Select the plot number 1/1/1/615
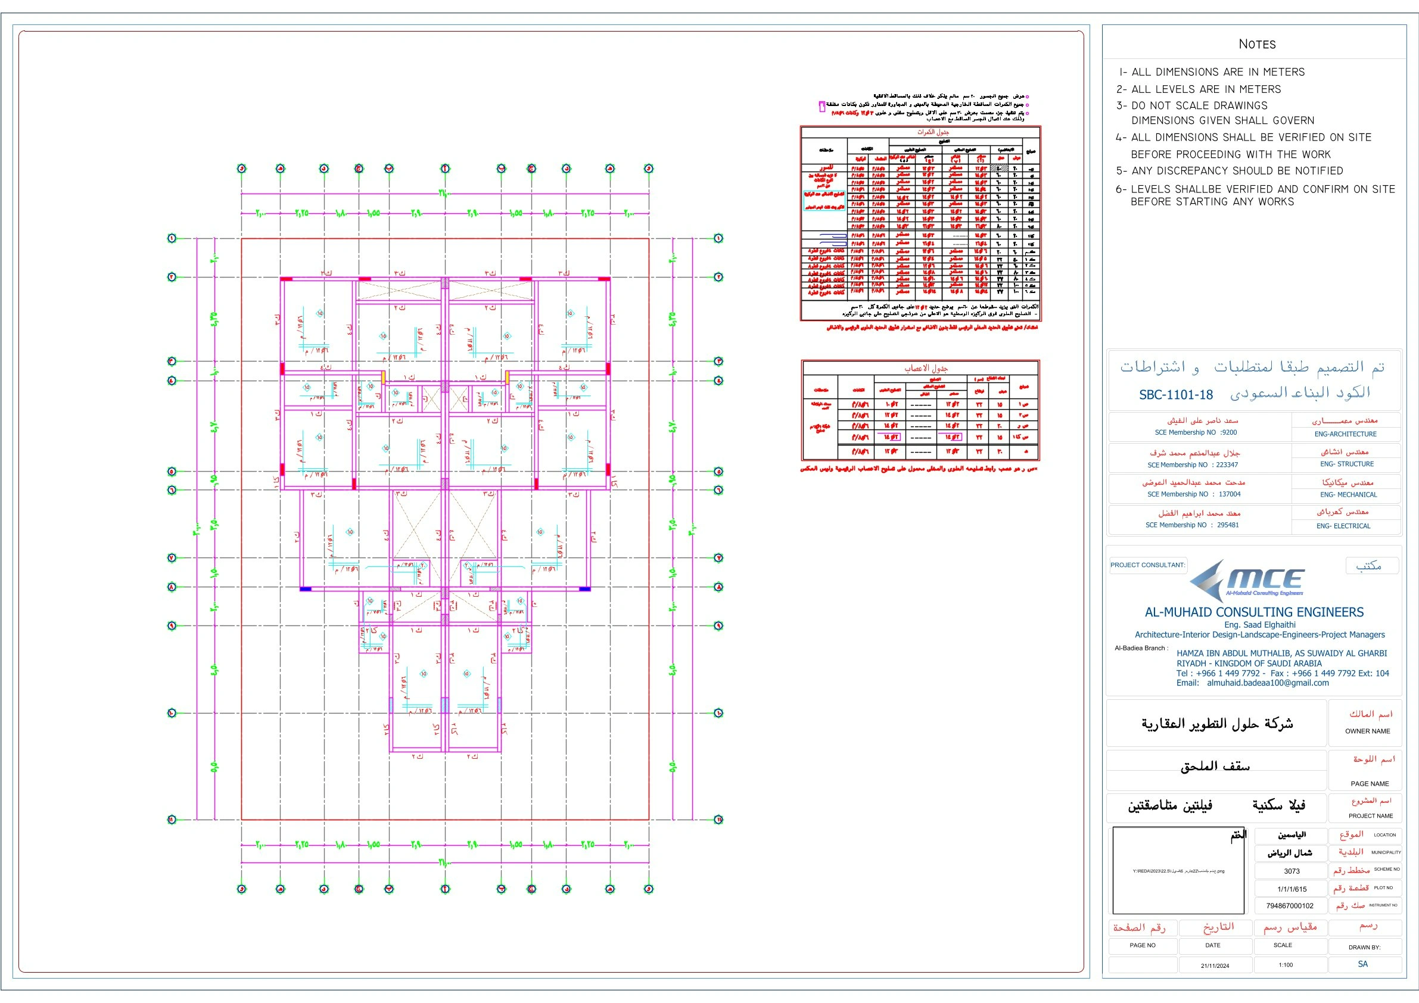The image size is (1419, 1003). tap(1292, 889)
